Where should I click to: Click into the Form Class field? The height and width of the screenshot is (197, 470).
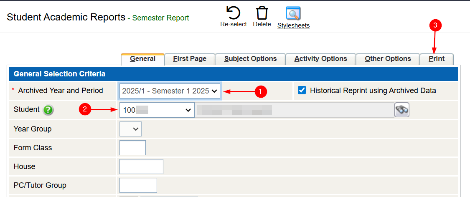coord(132,148)
